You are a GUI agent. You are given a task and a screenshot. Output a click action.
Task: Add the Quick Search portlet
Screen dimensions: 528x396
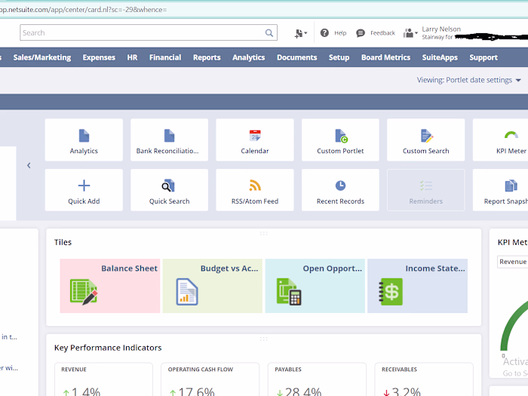[x=169, y=190]
